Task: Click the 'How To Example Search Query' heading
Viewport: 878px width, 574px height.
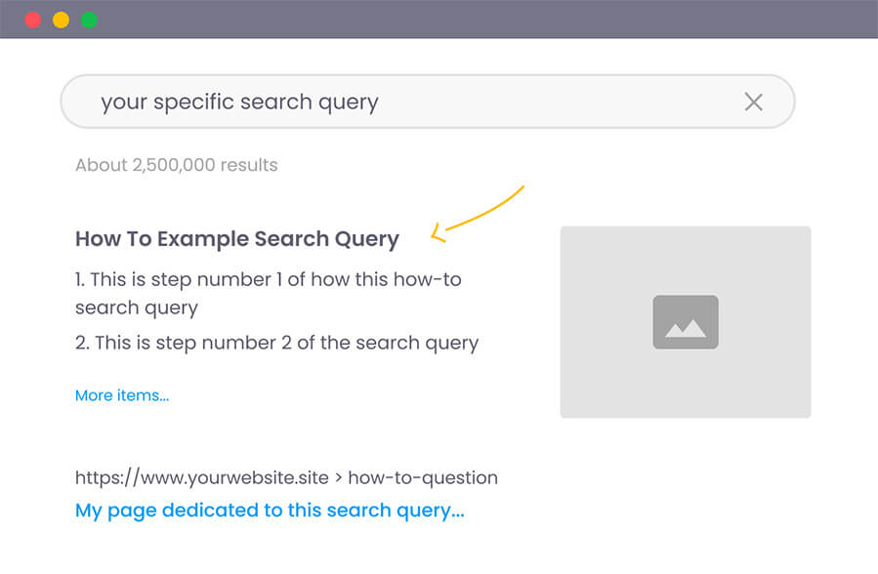Action: (237, 239)
